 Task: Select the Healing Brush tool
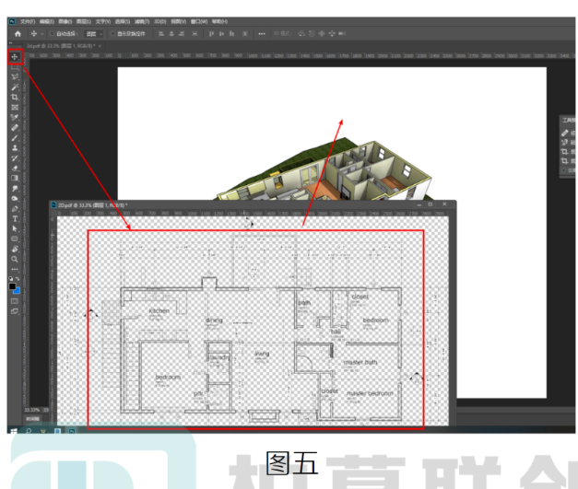coord(15,127)
